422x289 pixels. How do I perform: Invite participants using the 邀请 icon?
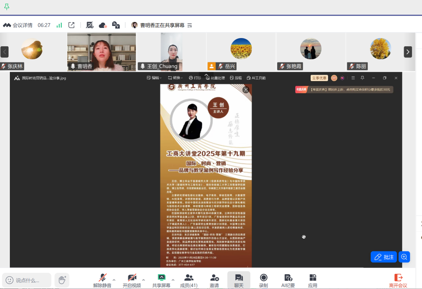click(214, 280)
